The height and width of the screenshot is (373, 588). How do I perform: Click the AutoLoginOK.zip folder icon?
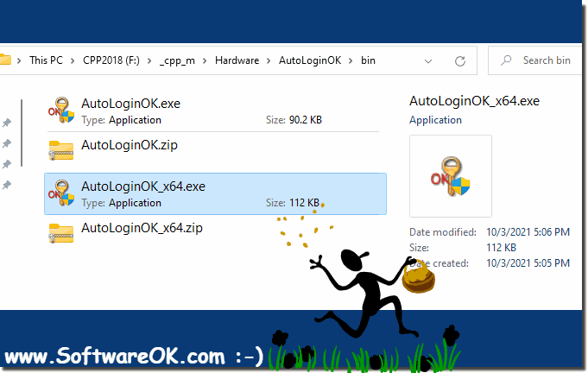(x=60, y=150)
